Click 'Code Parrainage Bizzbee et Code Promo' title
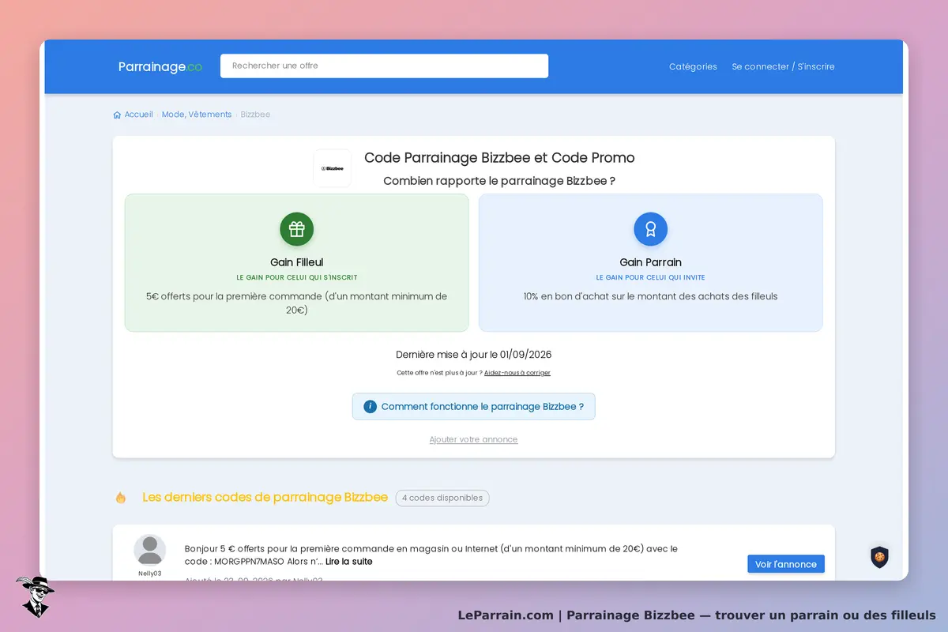The image size is (948, 632). coord(499,158)
